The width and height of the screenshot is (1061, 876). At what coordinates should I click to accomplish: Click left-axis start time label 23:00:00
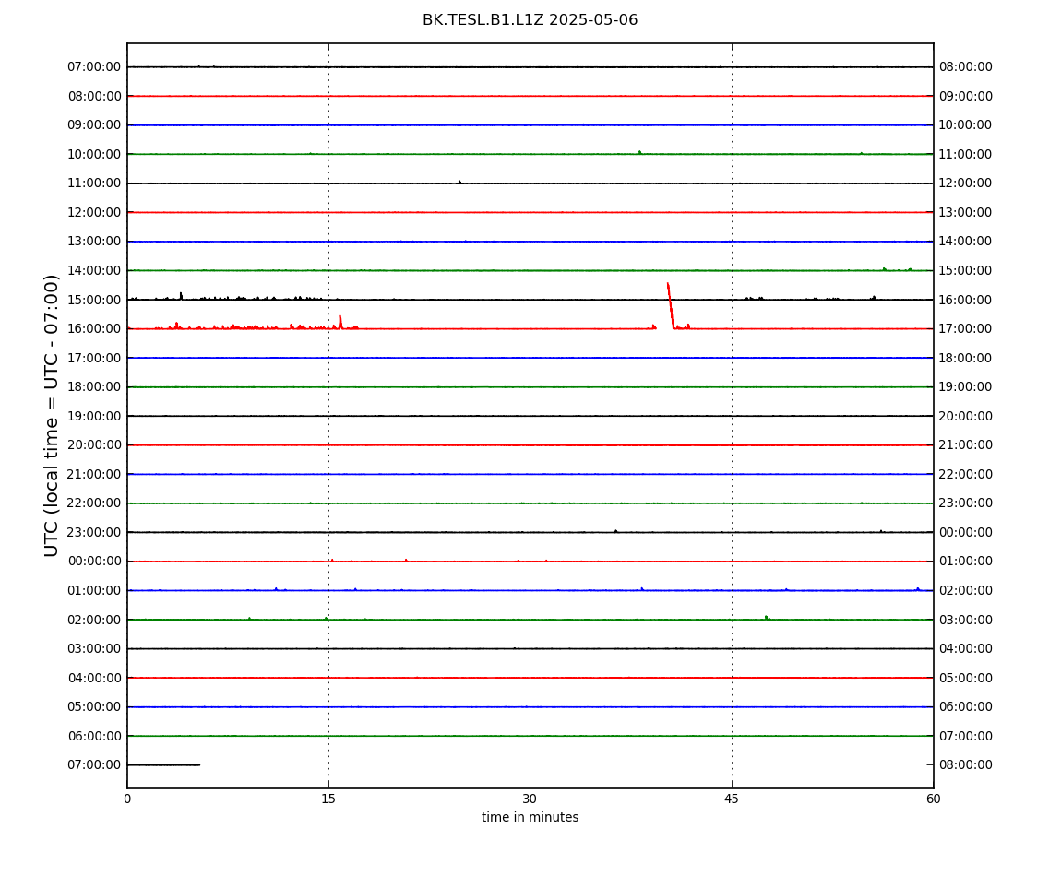coord(95,532)
